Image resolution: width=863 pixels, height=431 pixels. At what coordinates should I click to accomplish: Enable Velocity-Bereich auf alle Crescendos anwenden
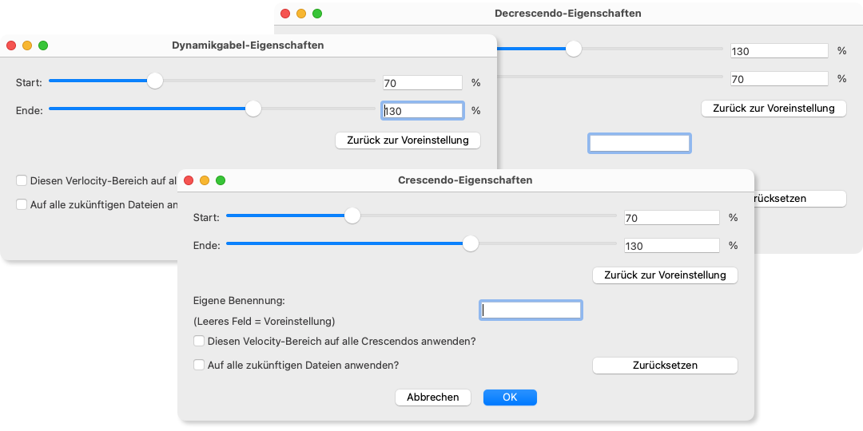[200, 342]
